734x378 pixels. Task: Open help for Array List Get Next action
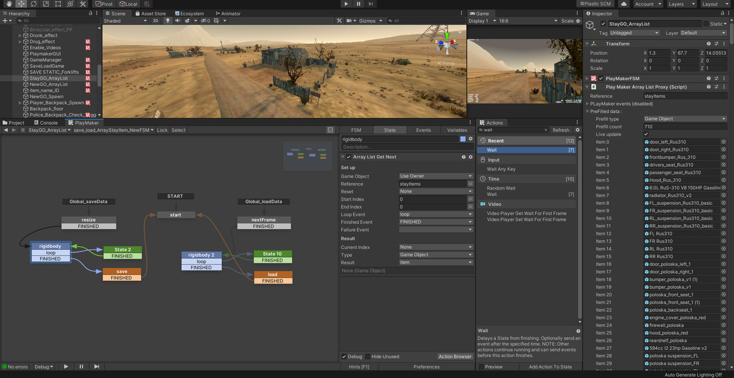point(463,157)
